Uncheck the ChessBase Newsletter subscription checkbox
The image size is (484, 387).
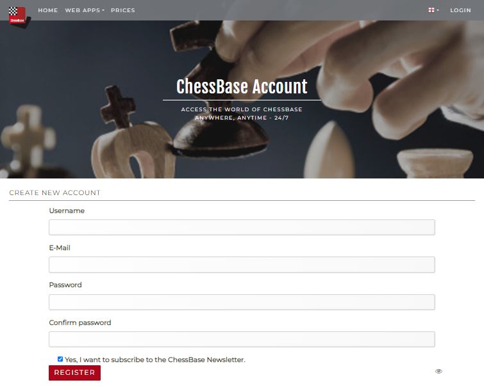click(60, 359)
